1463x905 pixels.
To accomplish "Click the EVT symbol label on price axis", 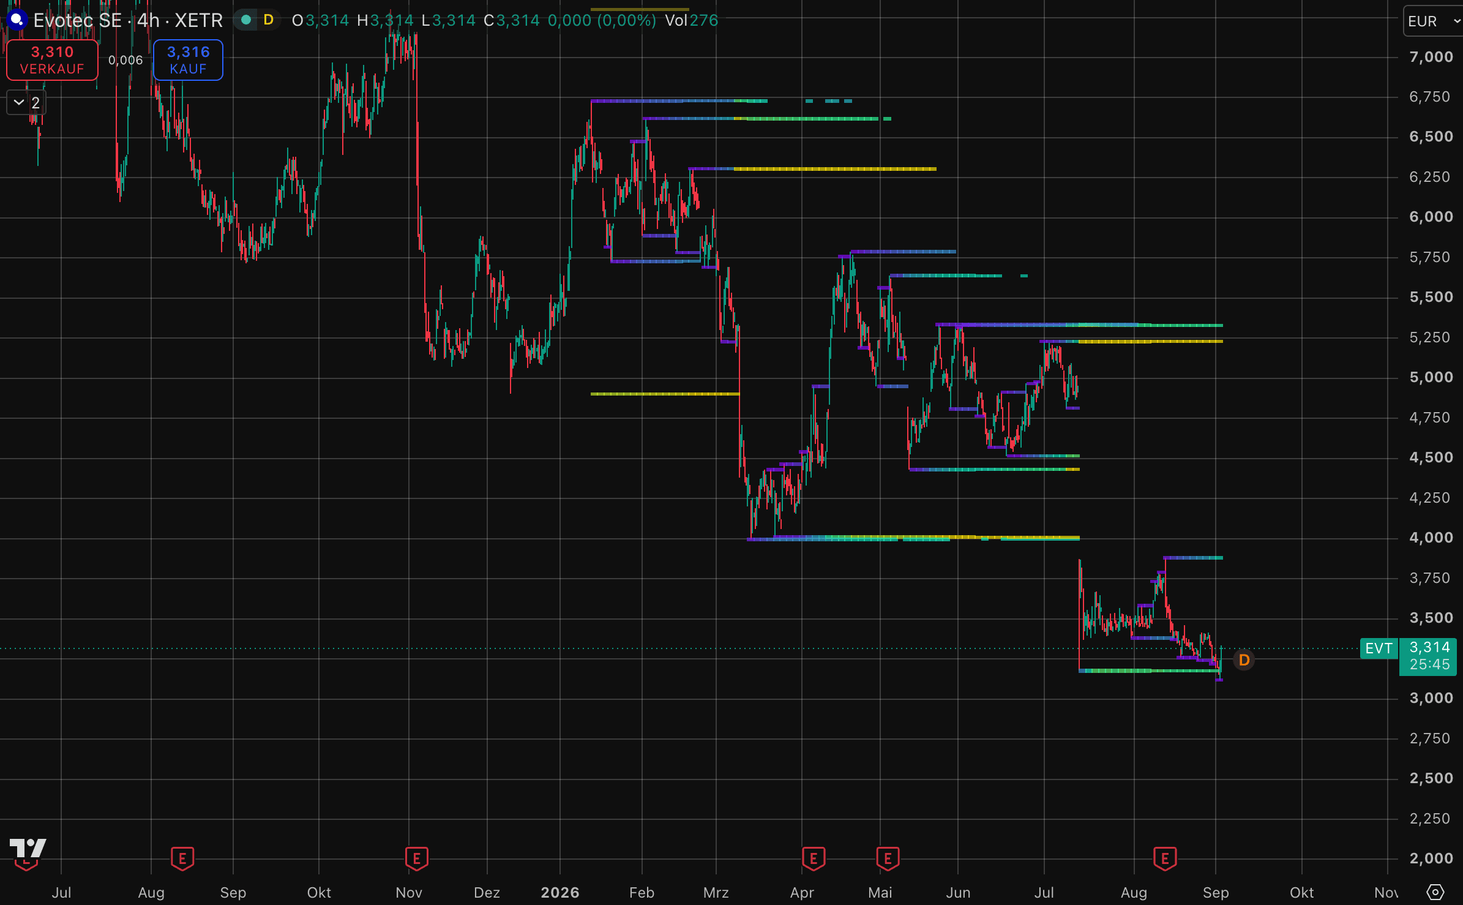I will pyautogui.click(x=1379, y=648).
